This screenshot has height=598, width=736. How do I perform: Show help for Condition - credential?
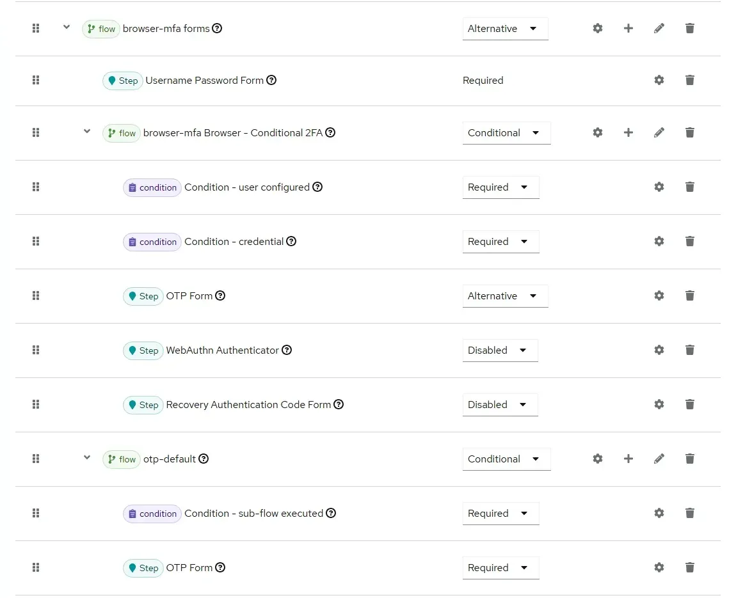point(291,241)
